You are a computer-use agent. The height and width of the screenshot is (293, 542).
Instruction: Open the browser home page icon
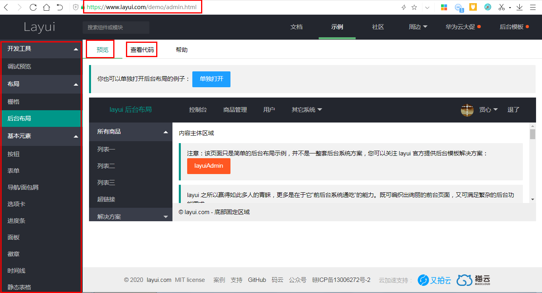click(x=46, y=7)
